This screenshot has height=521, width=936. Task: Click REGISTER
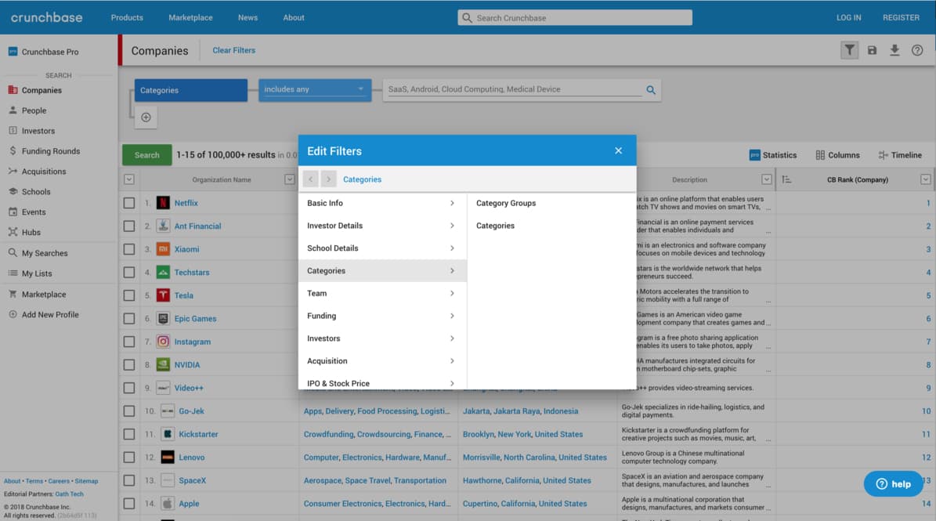(901, 17)
